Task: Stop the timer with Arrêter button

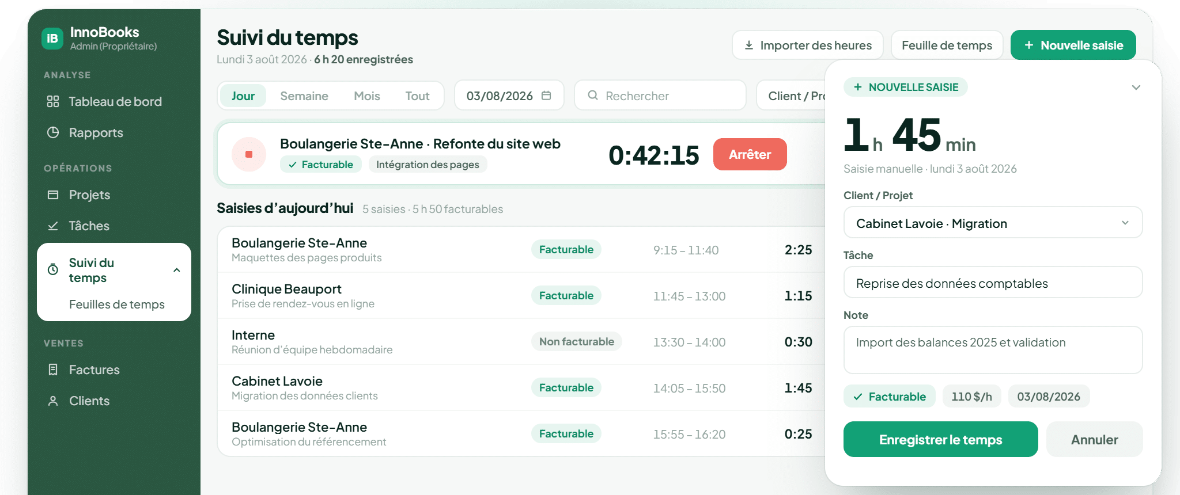Action: pyautogui.click(x=750, y=154)
